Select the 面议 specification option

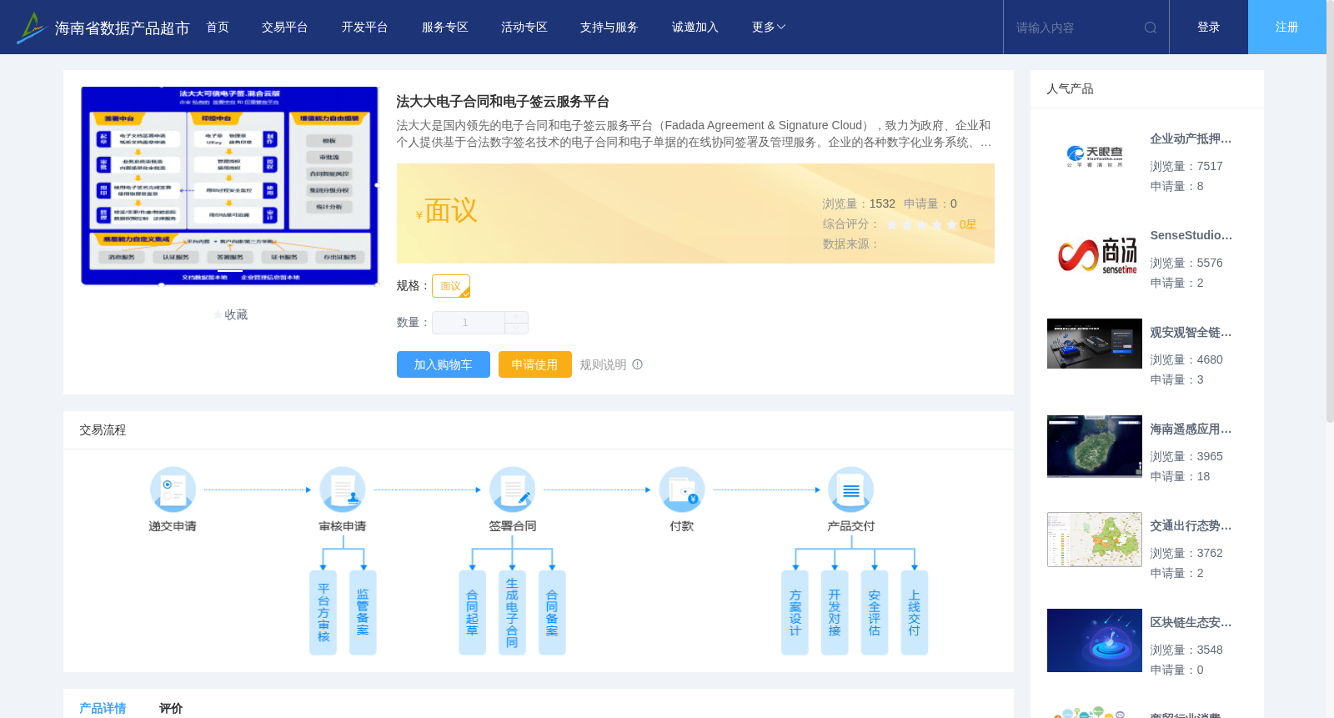point(451,286)
